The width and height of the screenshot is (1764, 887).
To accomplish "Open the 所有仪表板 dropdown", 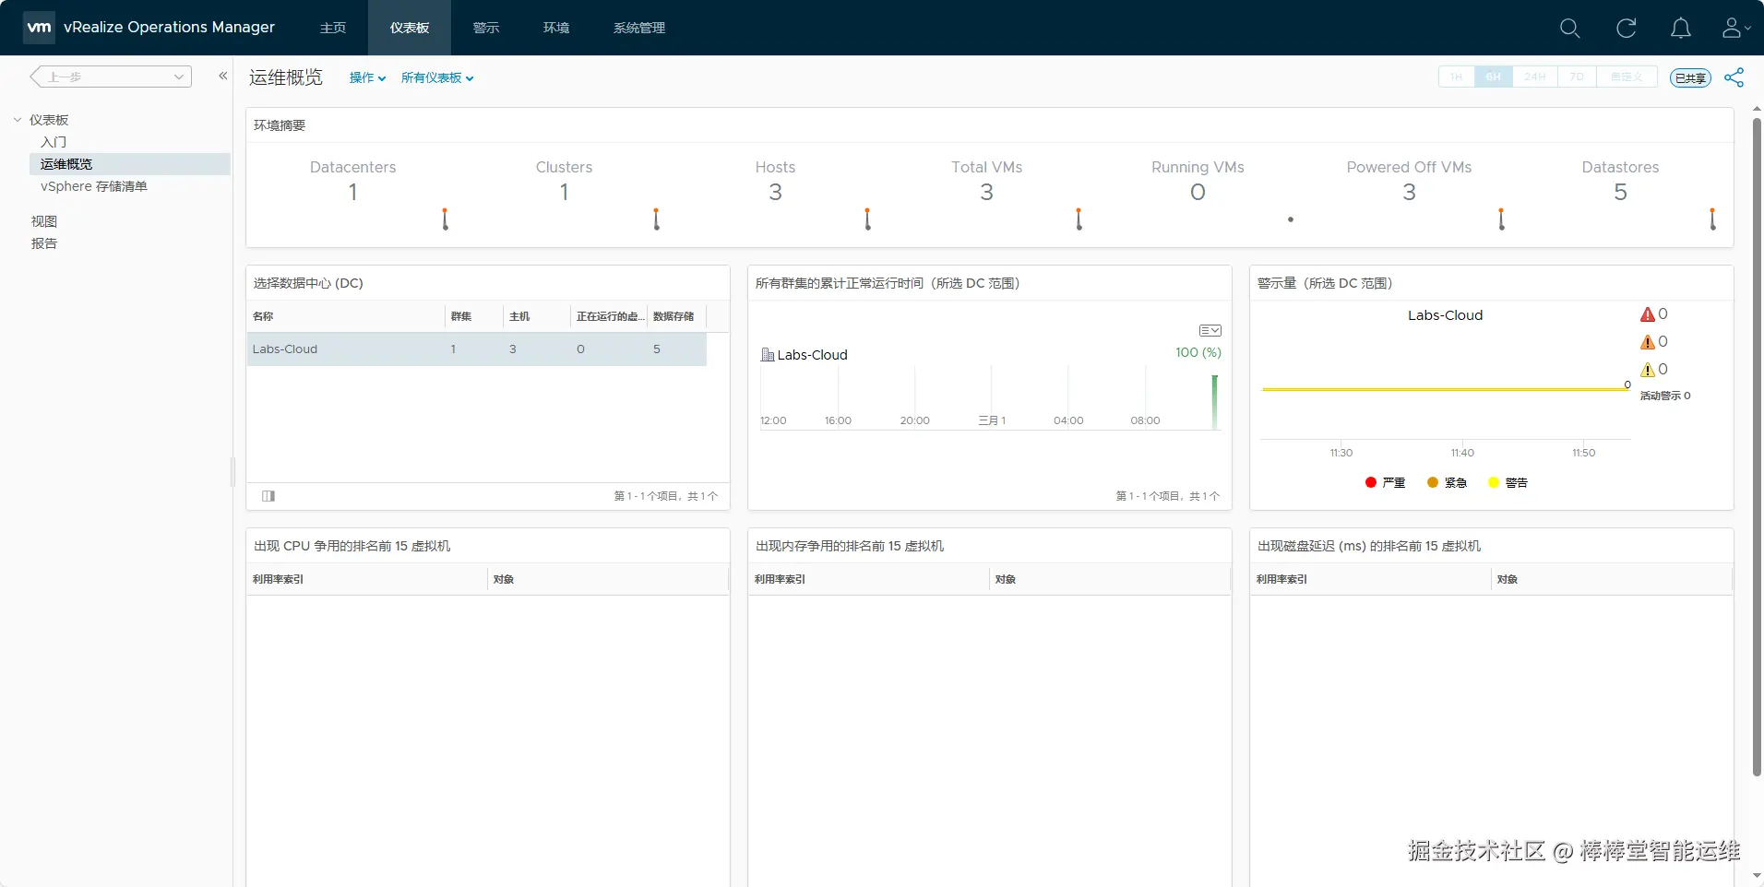I will [437, 78].
